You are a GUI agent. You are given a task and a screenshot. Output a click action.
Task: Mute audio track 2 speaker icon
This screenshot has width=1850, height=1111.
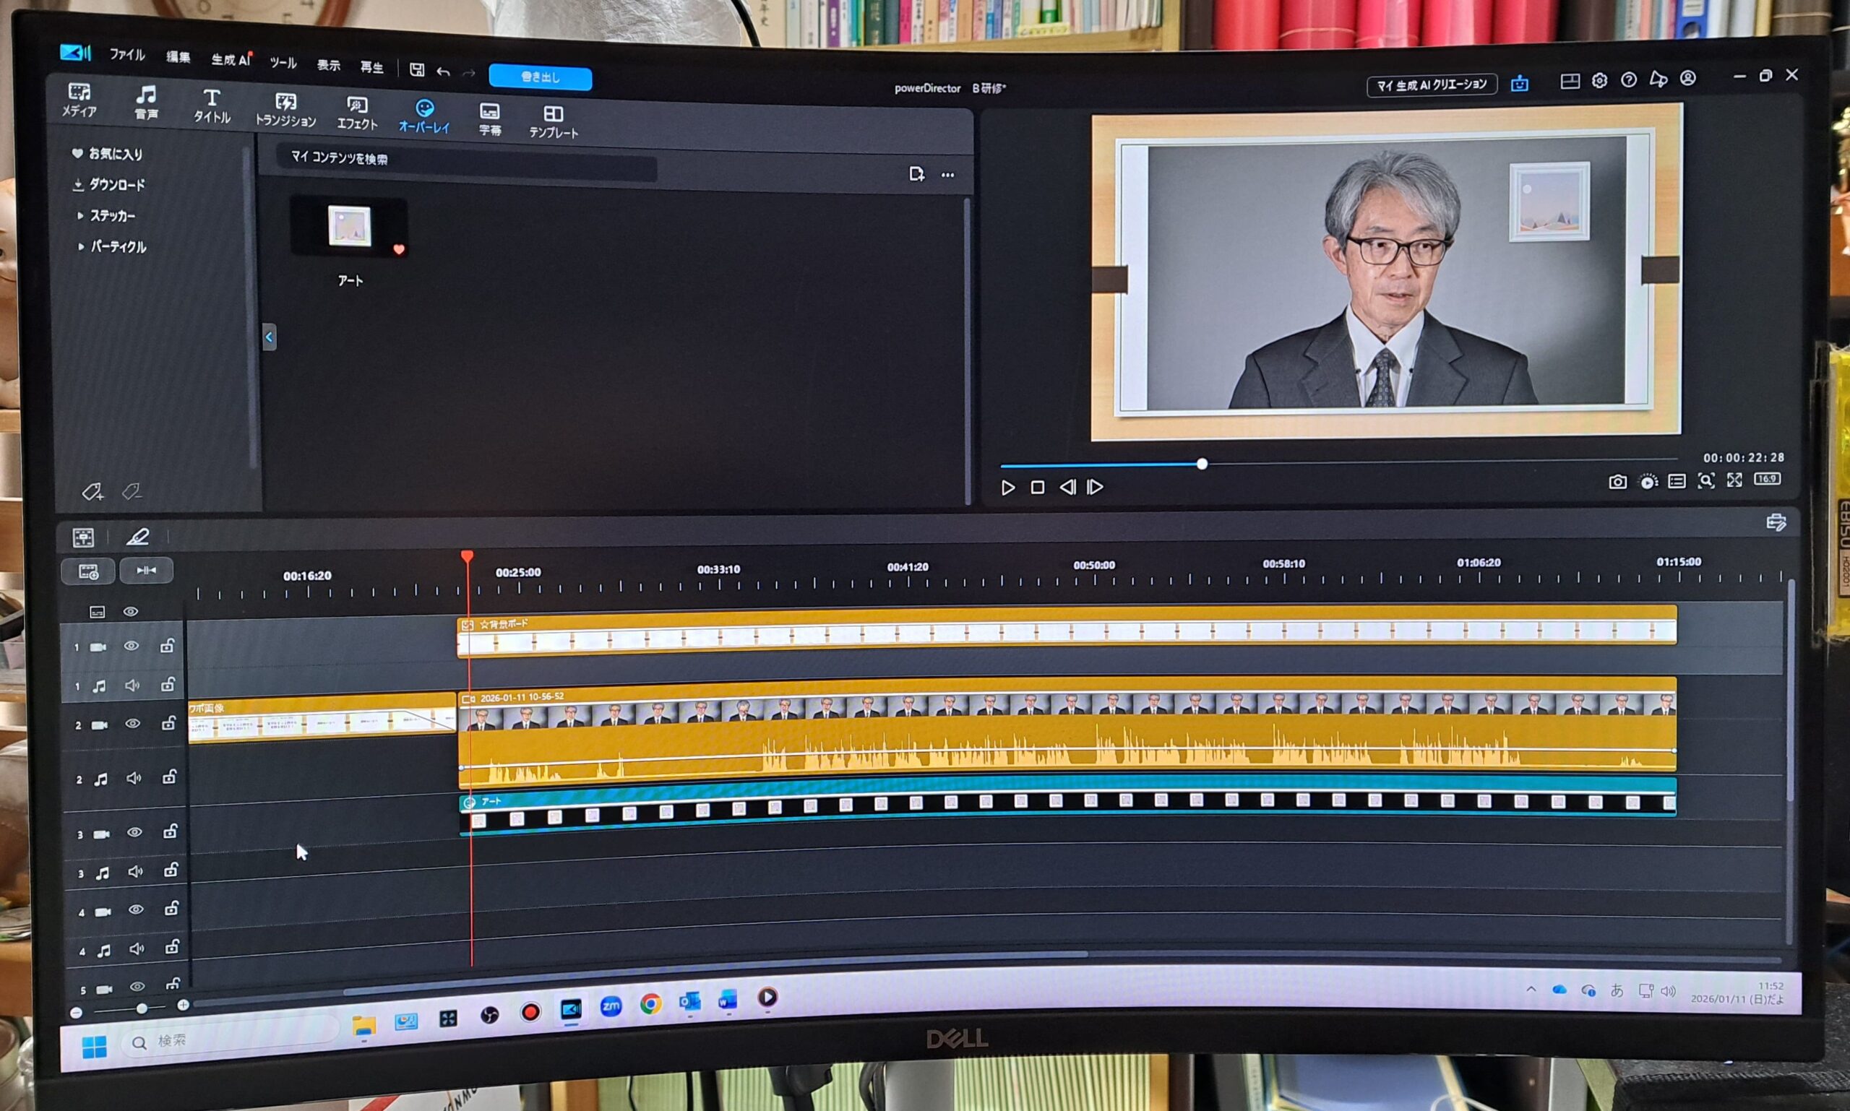pyautogui.click(x=133, y=779)
